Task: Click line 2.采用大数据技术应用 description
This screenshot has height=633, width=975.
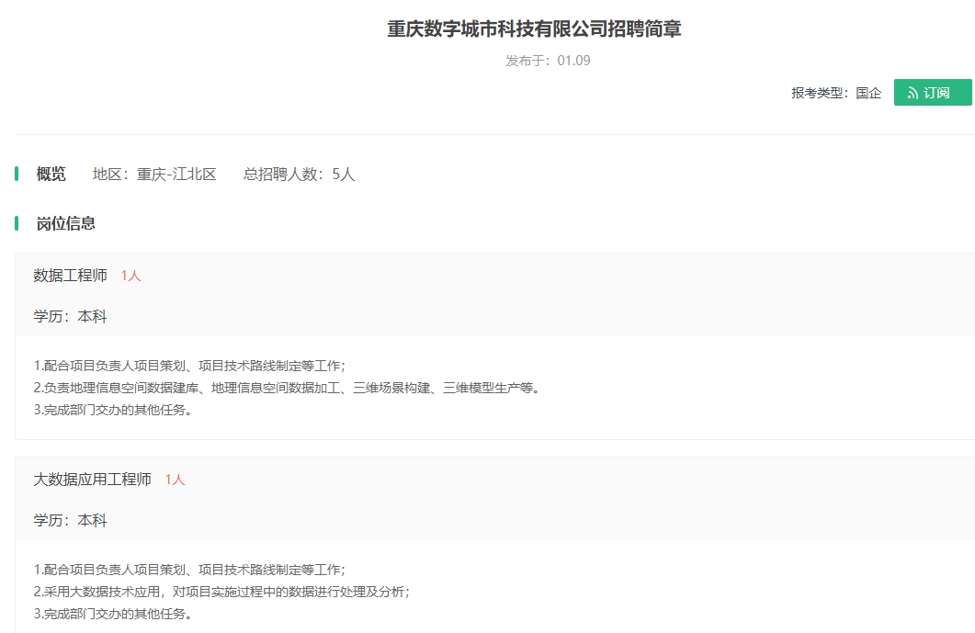Action: click(222, 592)
